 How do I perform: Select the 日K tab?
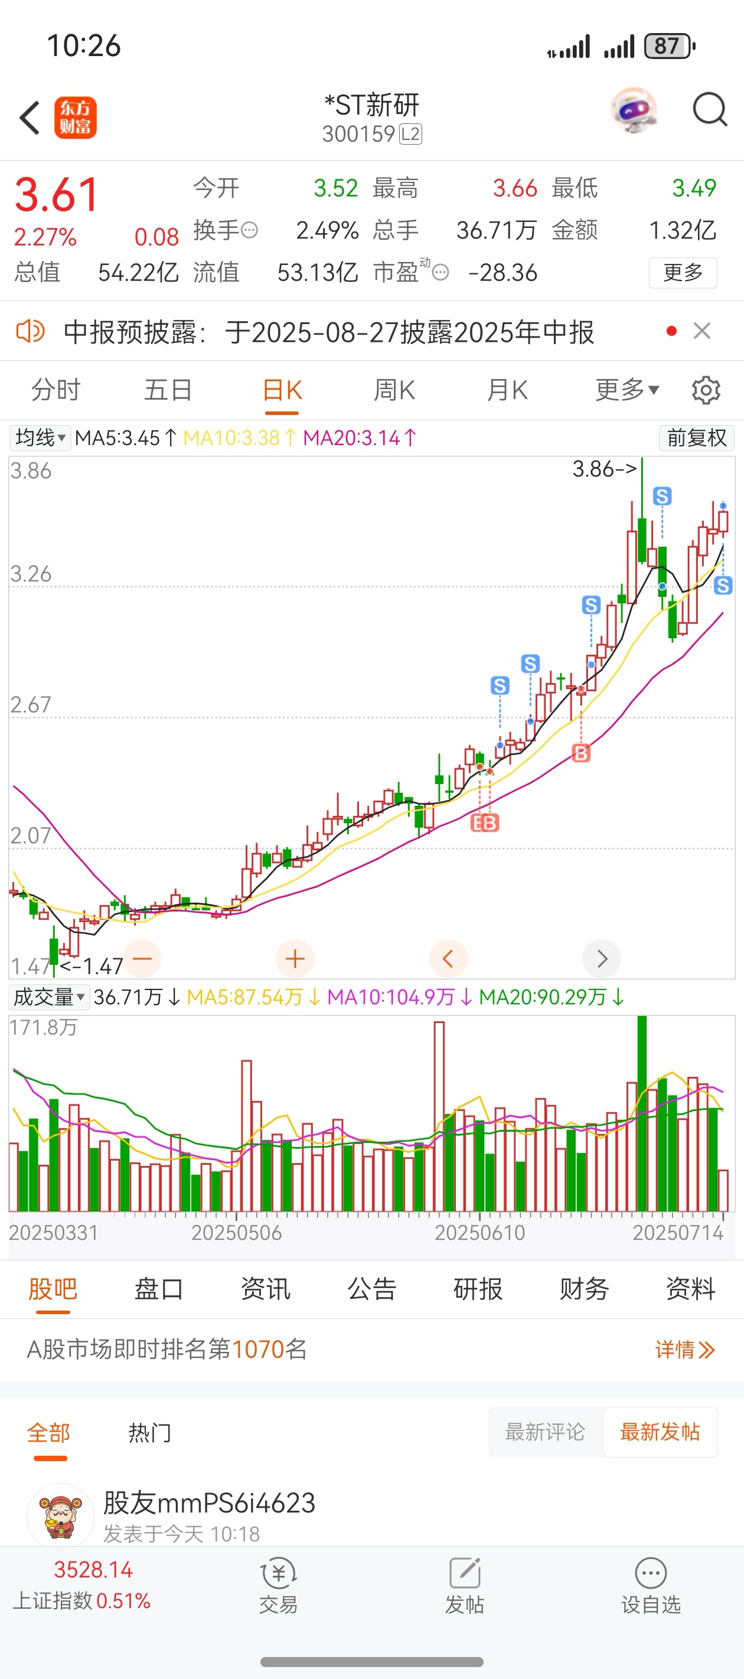[x=282, y=390]
